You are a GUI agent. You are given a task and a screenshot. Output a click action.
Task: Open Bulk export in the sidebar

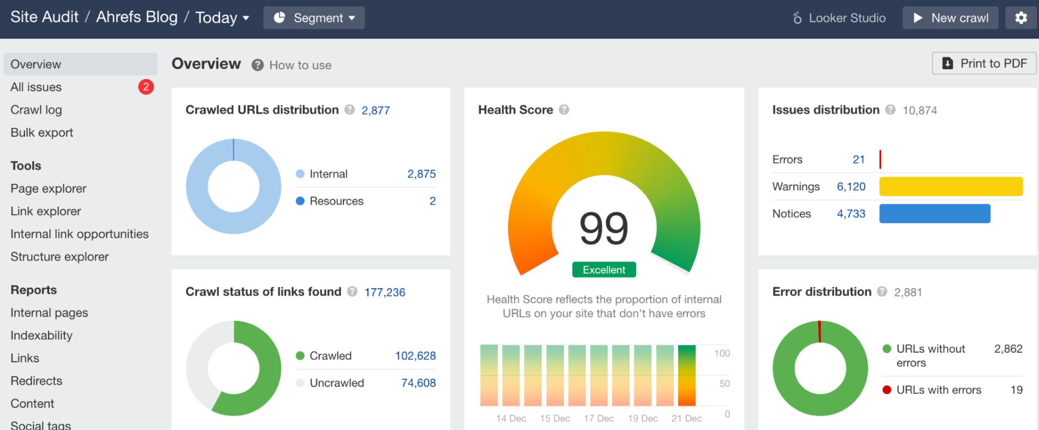[x=41, y=132]
